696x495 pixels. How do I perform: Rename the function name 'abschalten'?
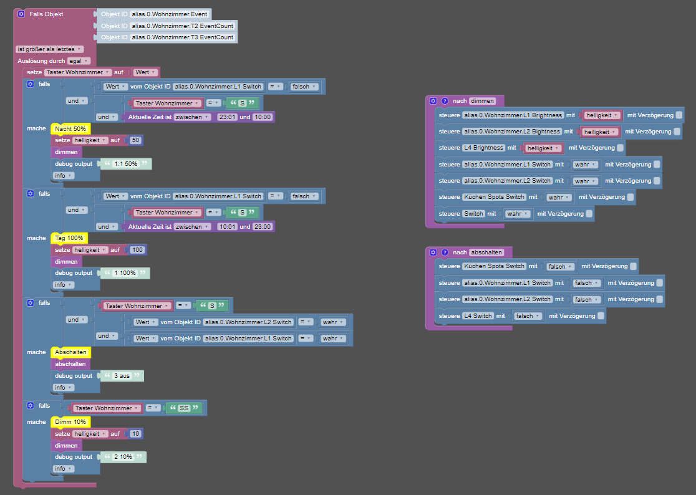pos(486,252)
